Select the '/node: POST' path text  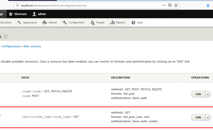pos(30,96)
